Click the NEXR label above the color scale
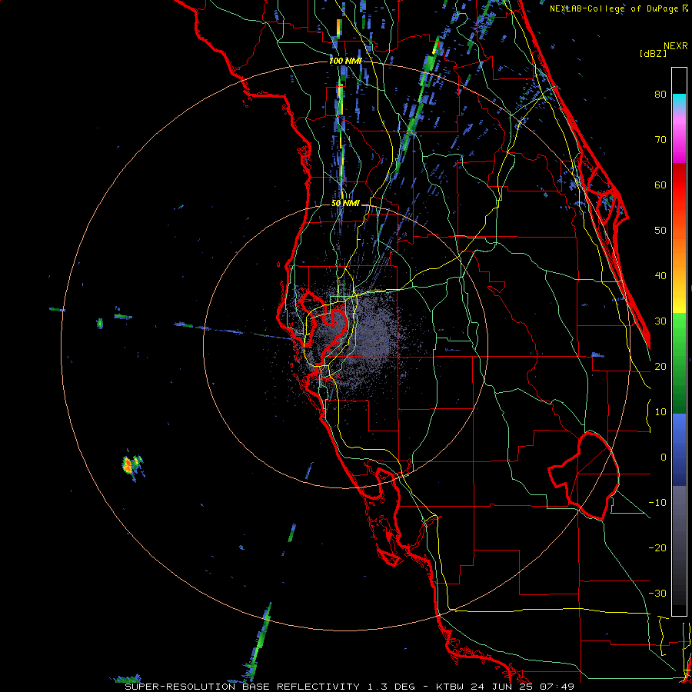Image resolution: width=692 pixels, height=692 pixels. point(675,46)
